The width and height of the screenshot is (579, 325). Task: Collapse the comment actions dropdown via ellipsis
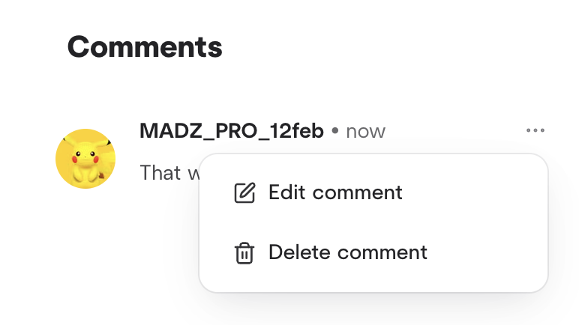coord(535,131)
